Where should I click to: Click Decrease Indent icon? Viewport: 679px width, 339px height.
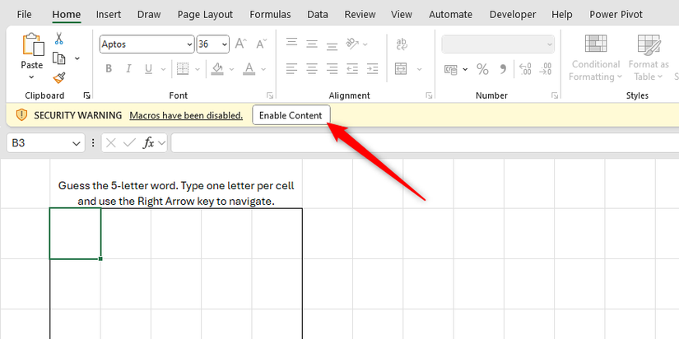pos(352,69)
